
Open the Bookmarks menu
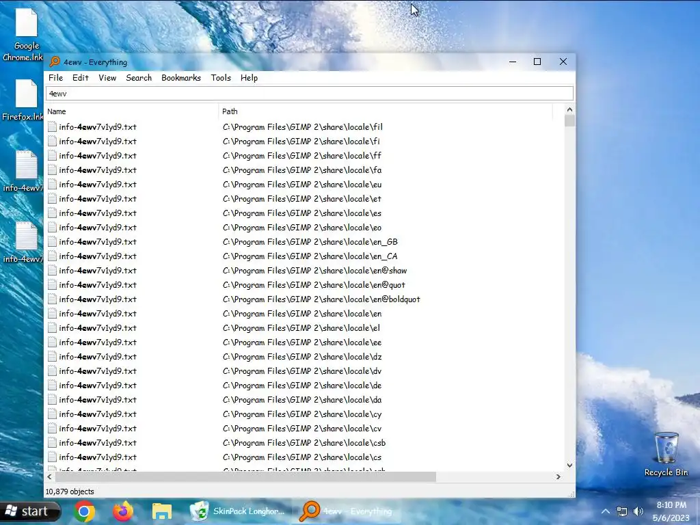tap(180, 78)
